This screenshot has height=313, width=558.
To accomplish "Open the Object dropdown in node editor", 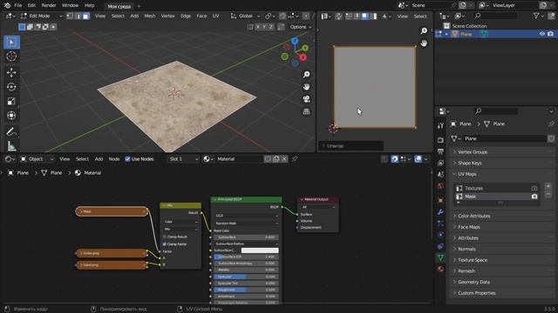I will pos(37,159).
